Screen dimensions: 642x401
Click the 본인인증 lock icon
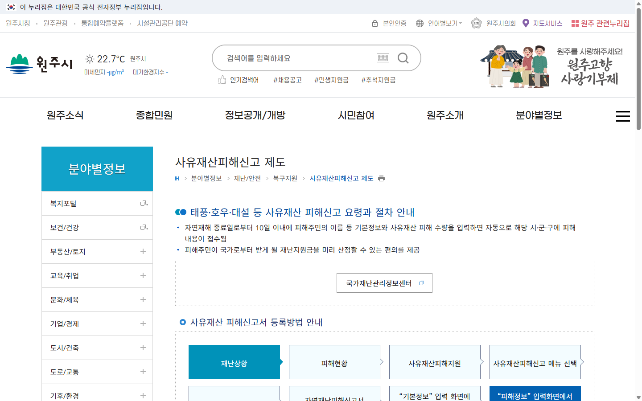[375, 23]
